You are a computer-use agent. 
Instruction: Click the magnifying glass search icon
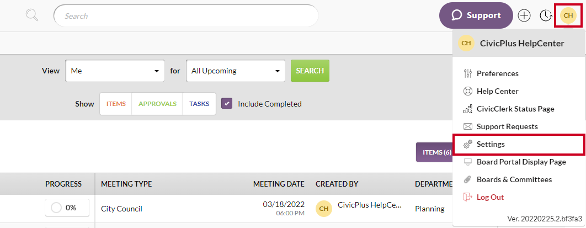coord(32,15)
